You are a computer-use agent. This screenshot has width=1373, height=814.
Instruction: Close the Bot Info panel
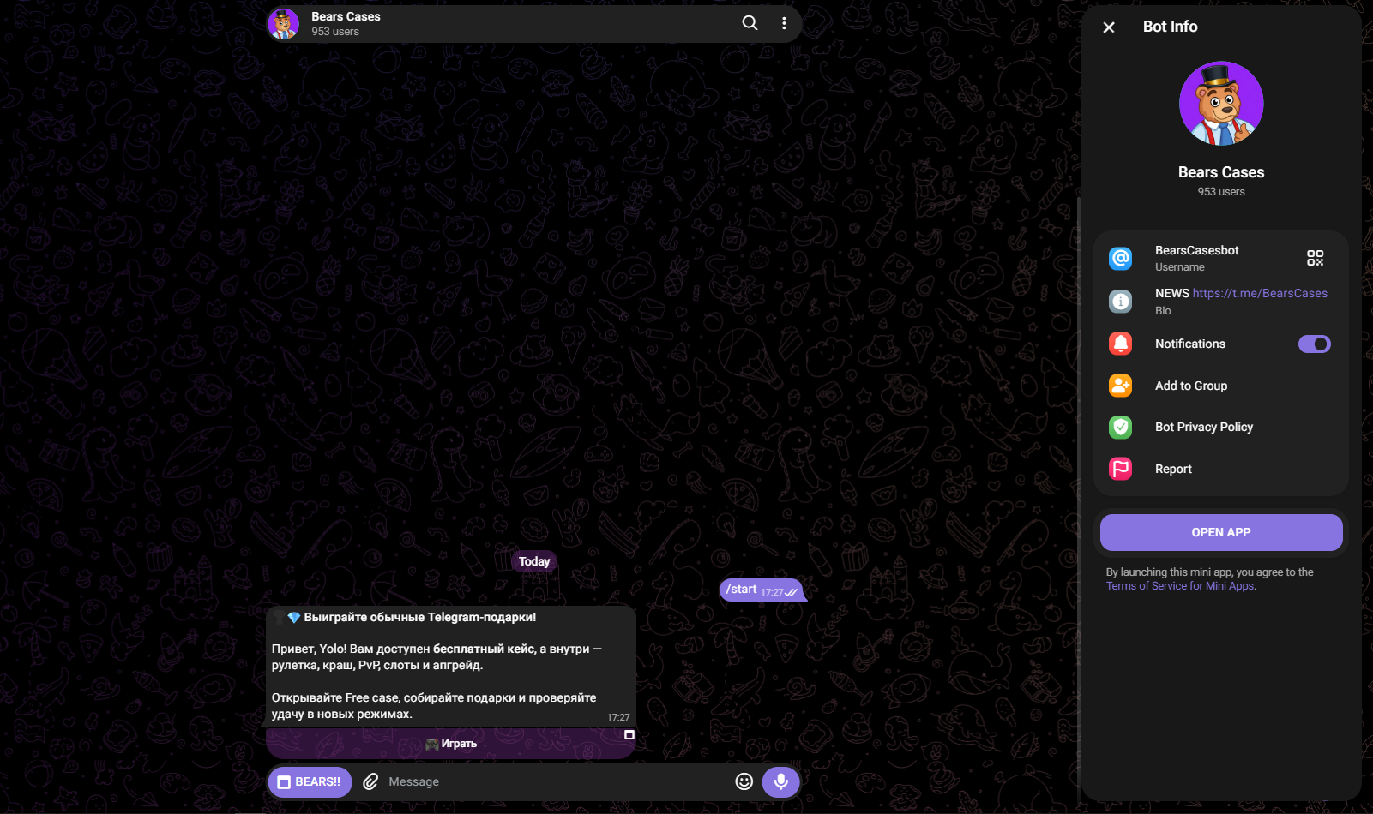coord(1109,27)
